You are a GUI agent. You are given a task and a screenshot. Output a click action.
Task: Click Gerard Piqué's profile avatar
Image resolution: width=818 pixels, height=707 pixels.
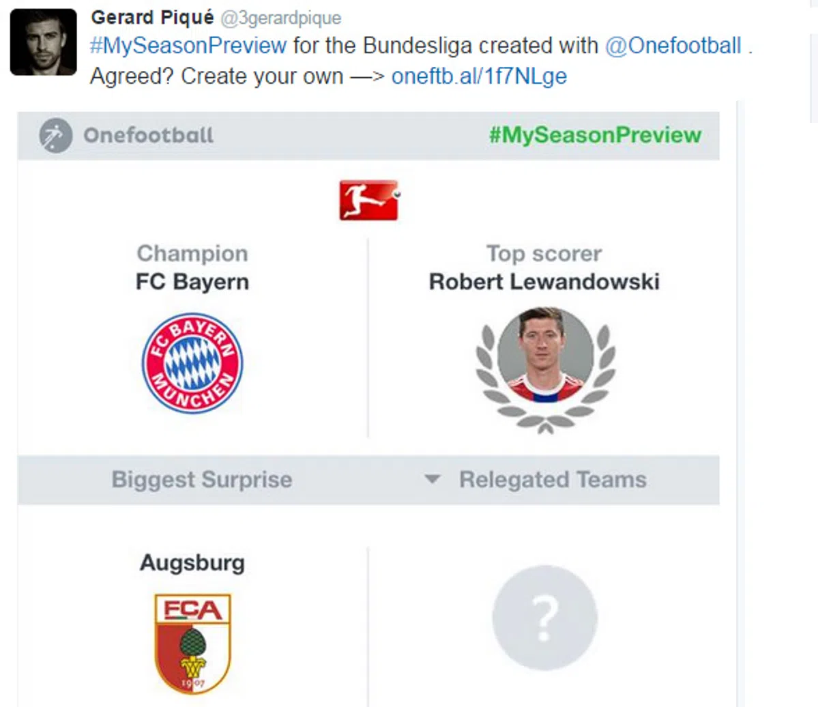[x=43, y=42]
